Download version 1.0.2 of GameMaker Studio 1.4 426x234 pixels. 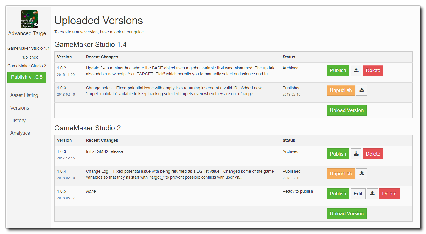tap(356, 70)
